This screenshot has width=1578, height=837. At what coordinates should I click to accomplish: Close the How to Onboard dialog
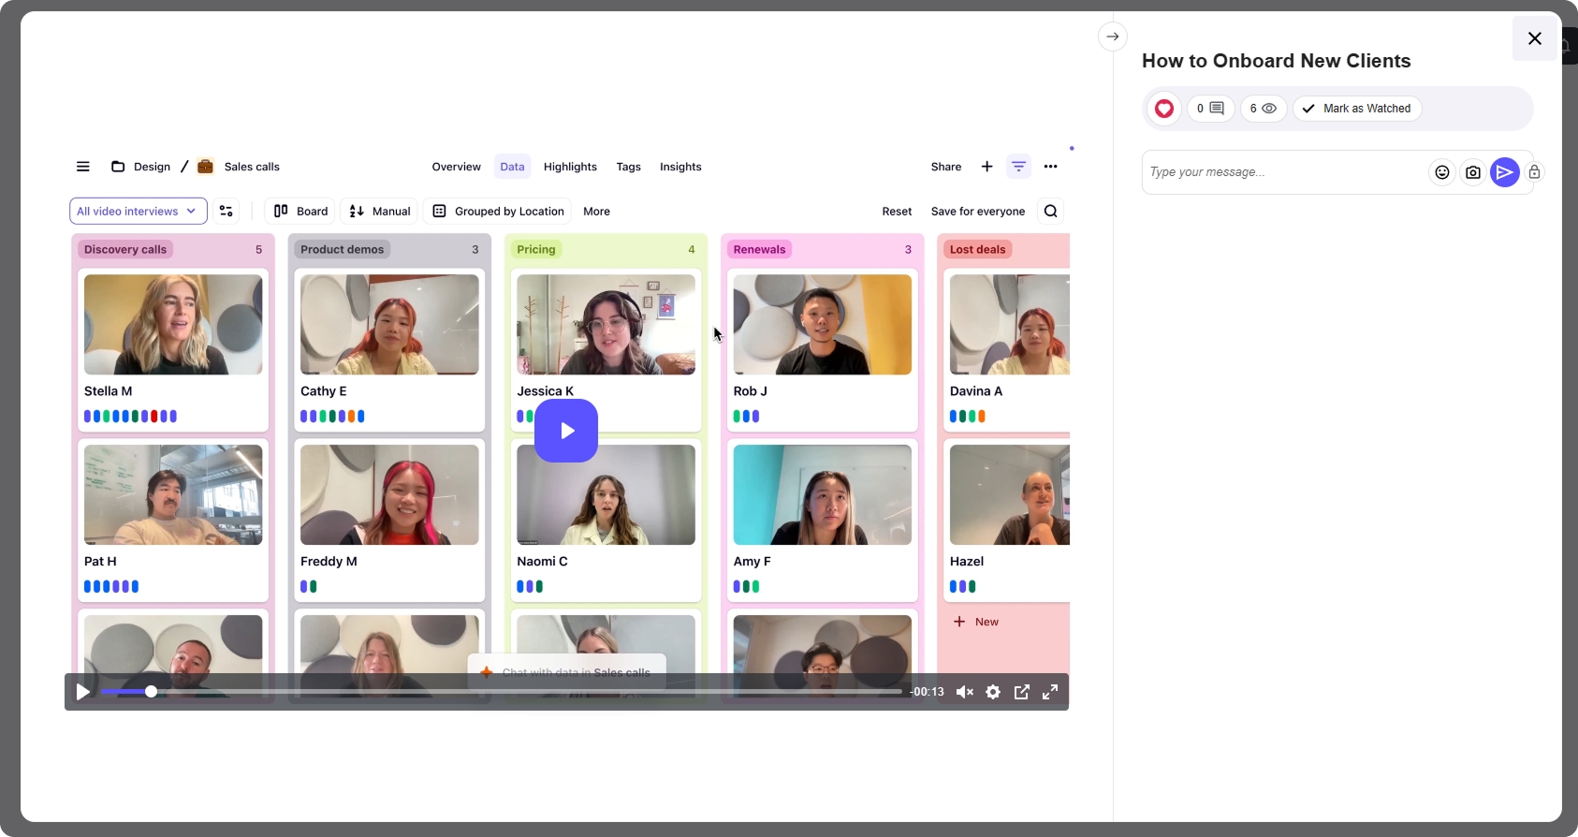[1534, 38]
